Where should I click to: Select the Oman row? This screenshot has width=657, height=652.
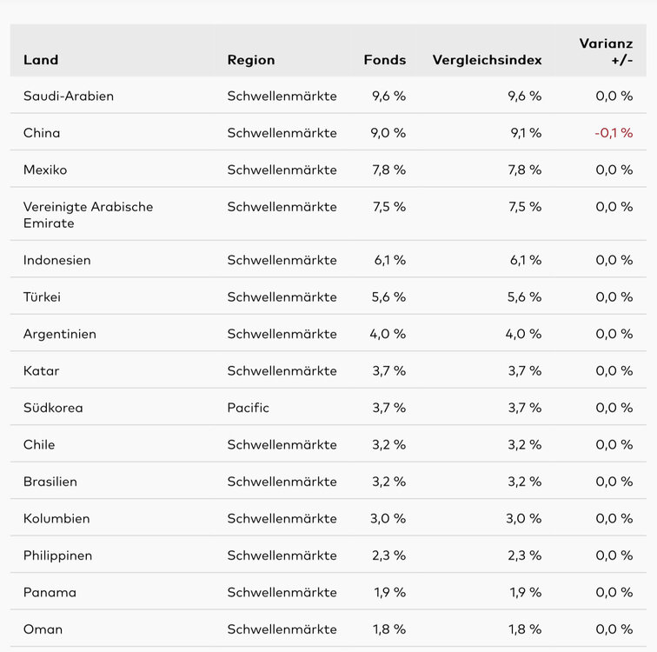click(43, 629)
